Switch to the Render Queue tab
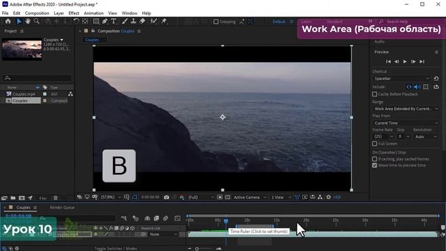This screenshot has width=446, height=251. tap(62, 208)
